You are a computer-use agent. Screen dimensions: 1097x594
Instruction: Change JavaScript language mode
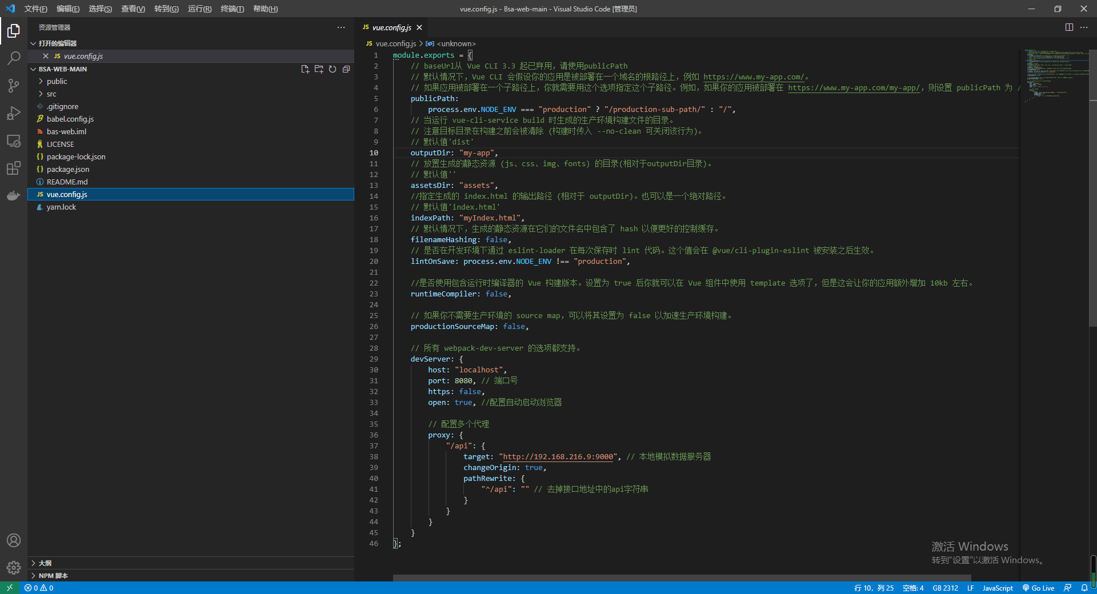[998, 588]
